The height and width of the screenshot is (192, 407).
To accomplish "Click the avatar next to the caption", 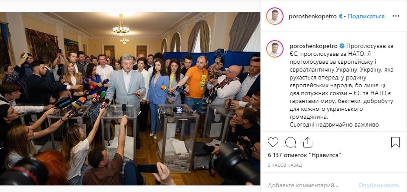I will tap(275, 49).
